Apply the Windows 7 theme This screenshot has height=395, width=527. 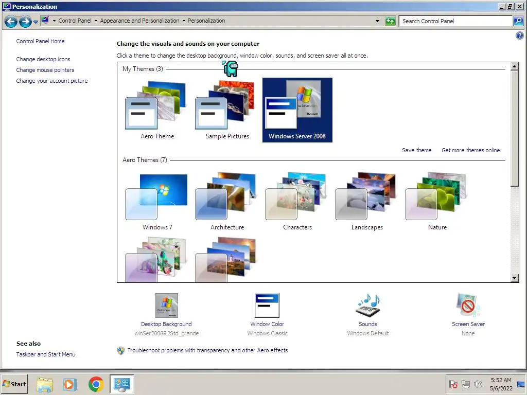(x=157, y=201)
